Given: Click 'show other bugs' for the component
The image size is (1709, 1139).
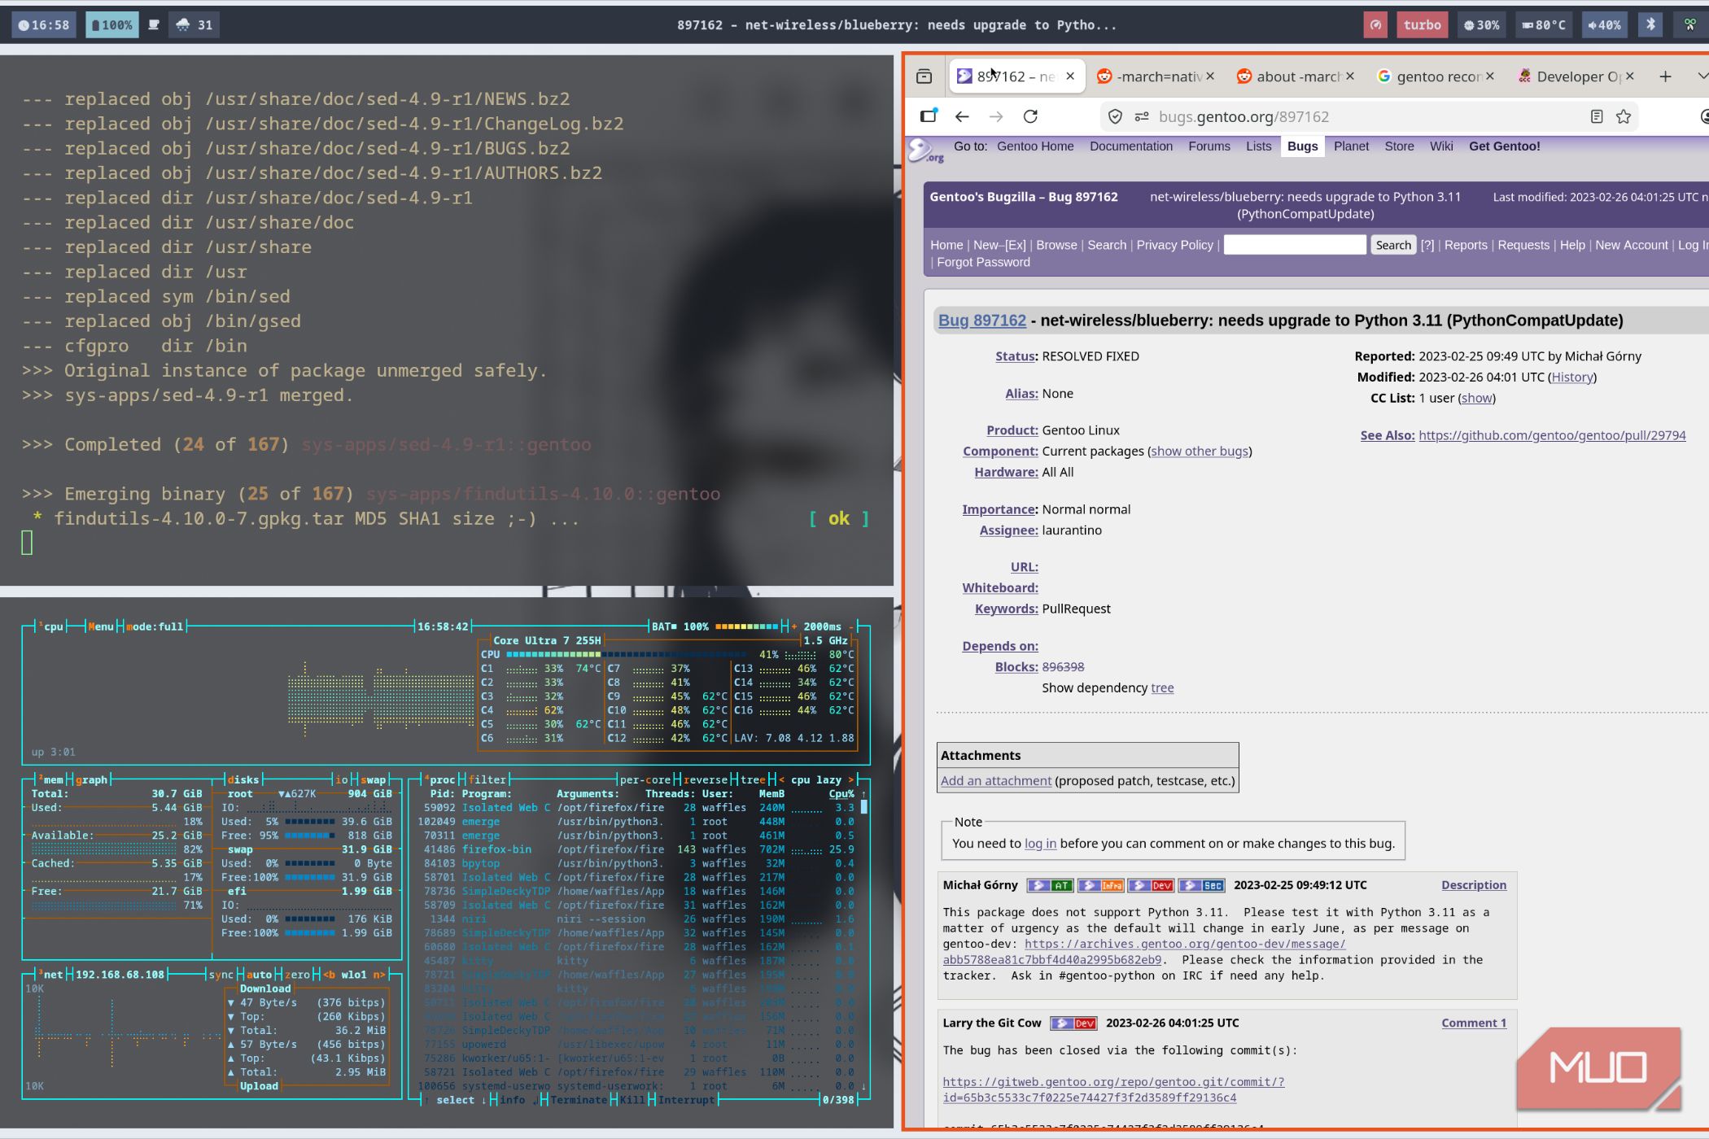Looking at the screenshot, I should (1200, 452).
